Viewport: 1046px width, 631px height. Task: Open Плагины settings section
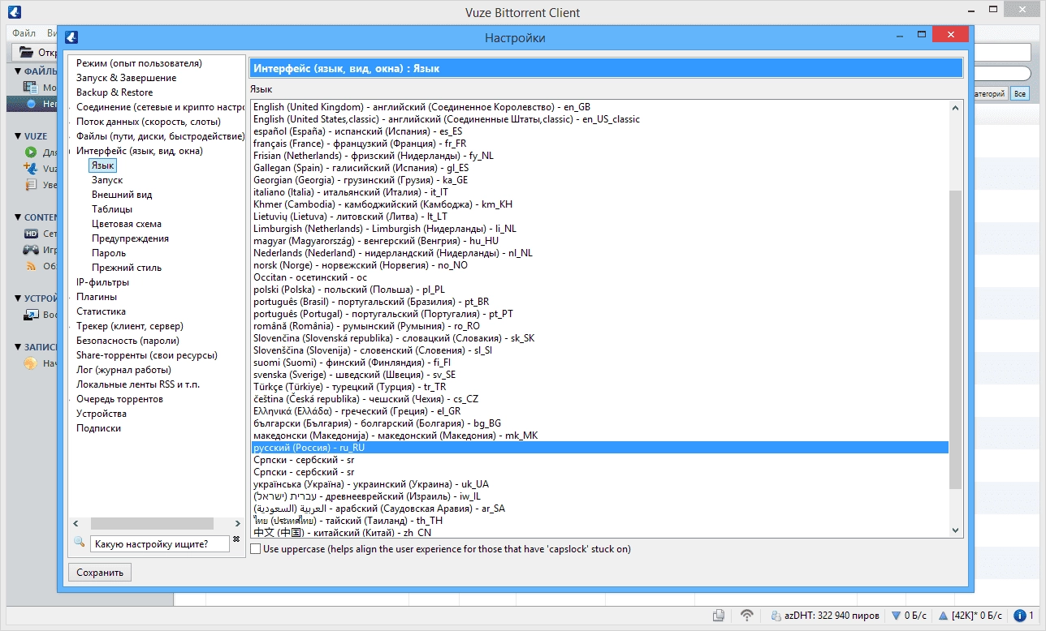97,297
